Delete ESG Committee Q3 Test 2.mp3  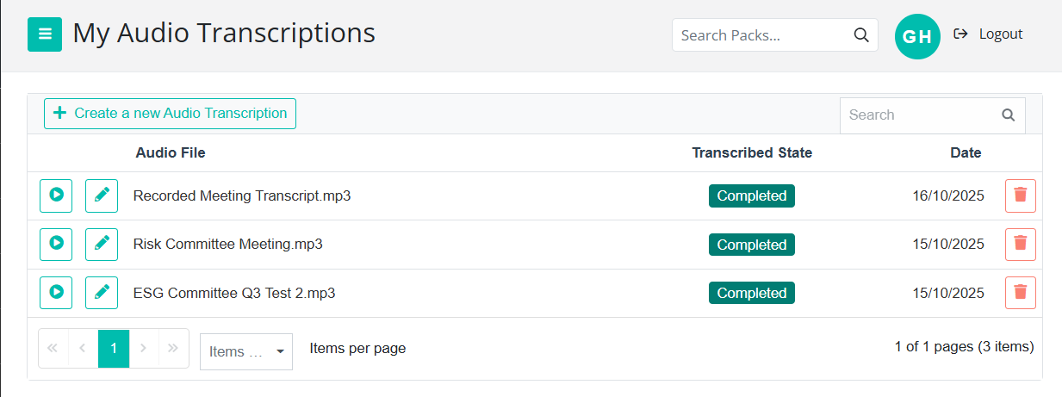(1021, 293)
